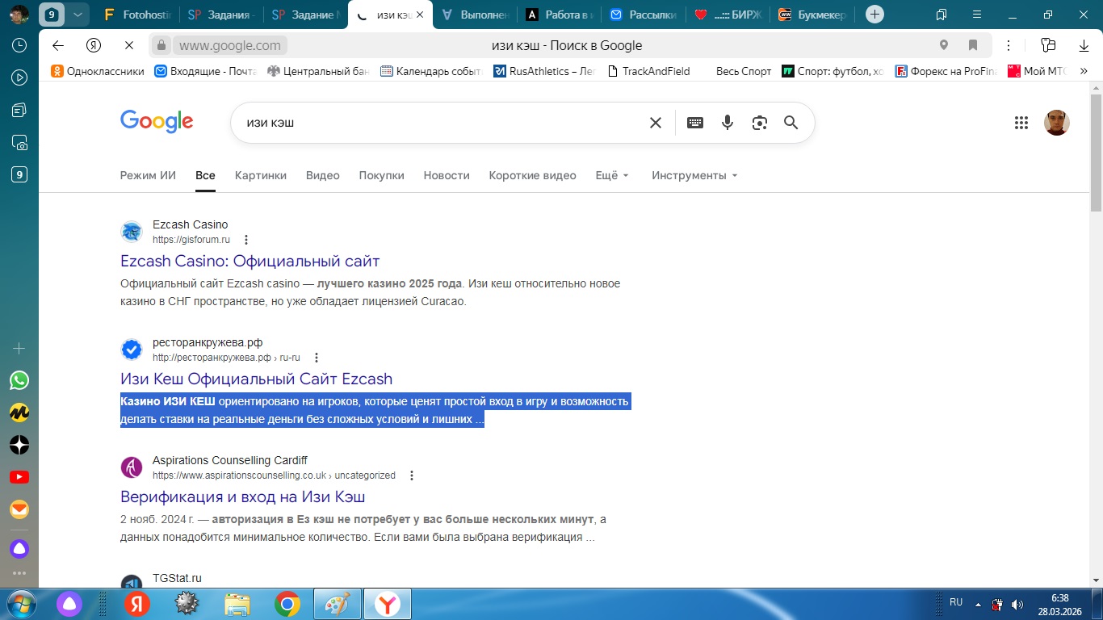Screen dimensions: 1103x620
Task: Expand the "Ещё" search filter dropdown
Action: (612, 175)
